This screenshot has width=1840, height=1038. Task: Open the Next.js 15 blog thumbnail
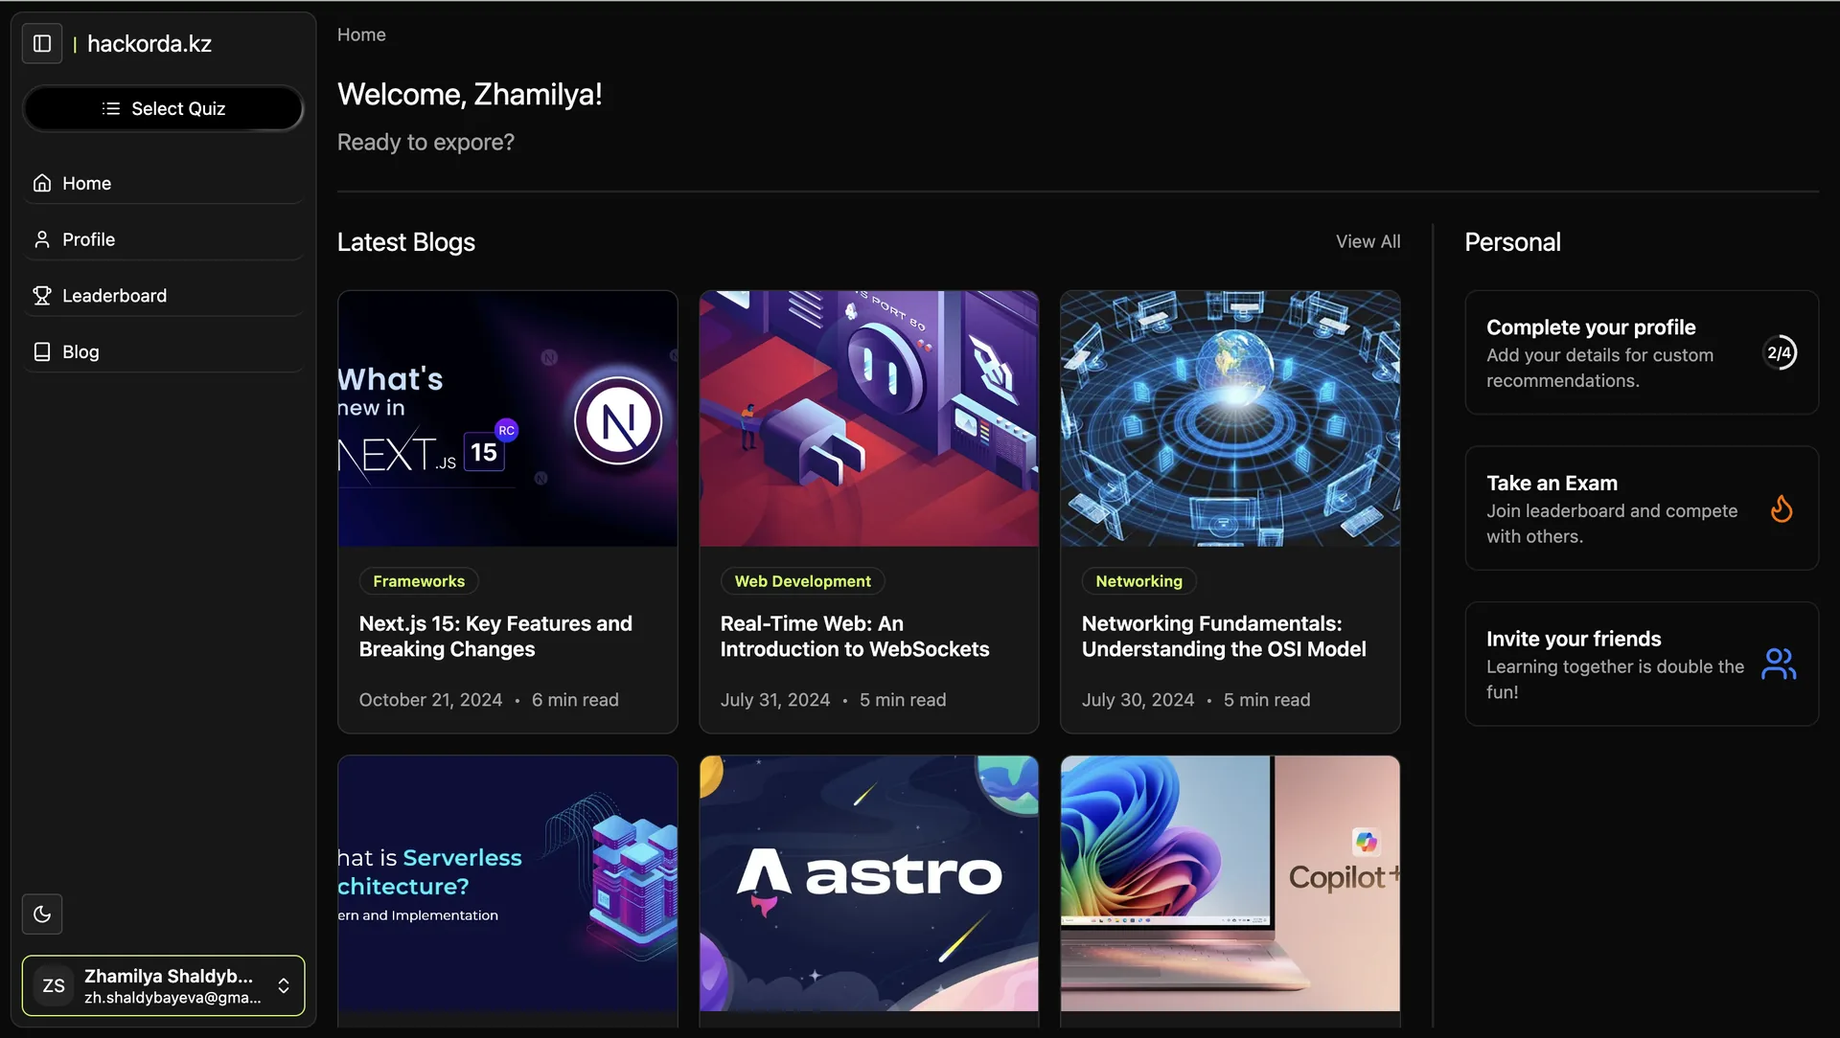coord(508,419)
